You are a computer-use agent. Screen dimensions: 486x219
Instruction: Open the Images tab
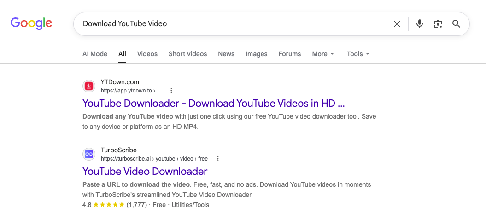click(256, 54)
